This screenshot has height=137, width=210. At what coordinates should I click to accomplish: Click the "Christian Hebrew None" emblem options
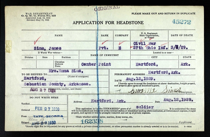[59, 64]
